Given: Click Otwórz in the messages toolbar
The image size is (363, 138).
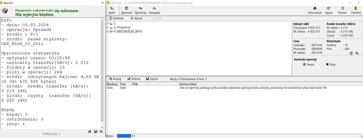Looking at the screenshot, I should [134, 79].
